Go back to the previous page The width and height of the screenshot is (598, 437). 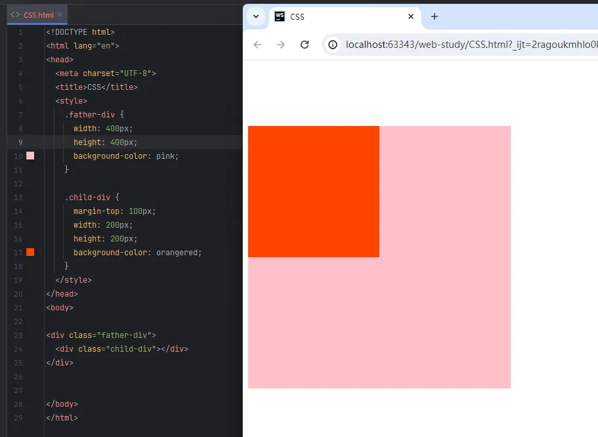point(257,45)
